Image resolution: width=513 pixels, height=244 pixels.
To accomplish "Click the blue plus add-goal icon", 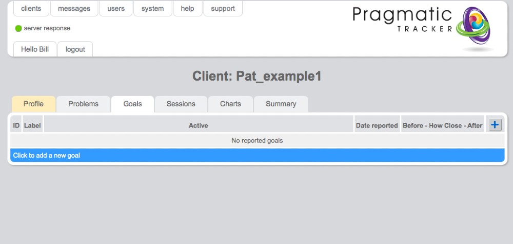I will (495, 125).
